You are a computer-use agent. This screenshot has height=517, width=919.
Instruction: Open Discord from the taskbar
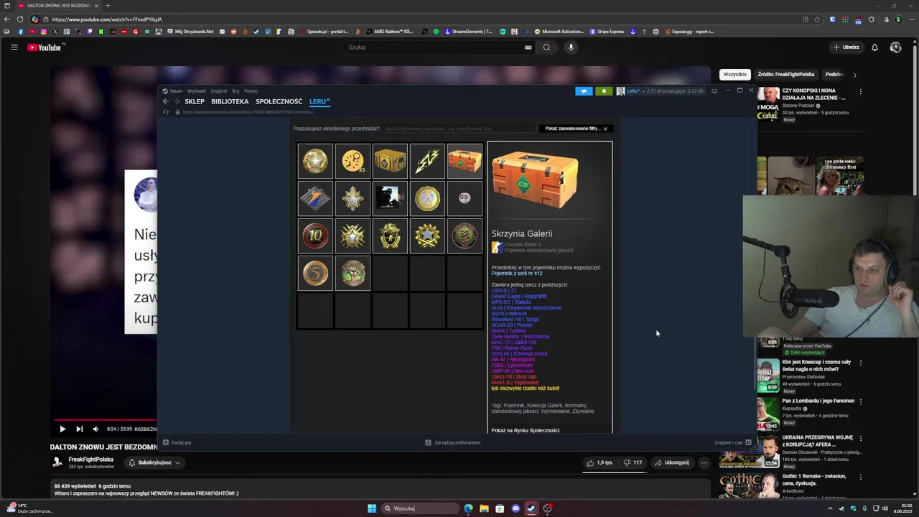pos(516,508)
